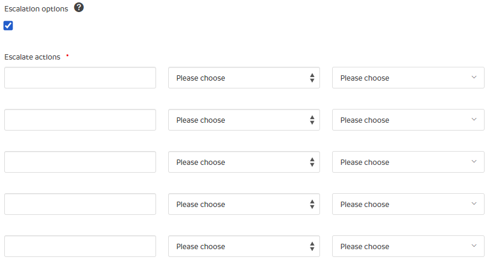Viewport: 487px width, 263px height.
Task: Click the fifth row escalate action text field
Action: pyautogui.click(x=80, y=246)
